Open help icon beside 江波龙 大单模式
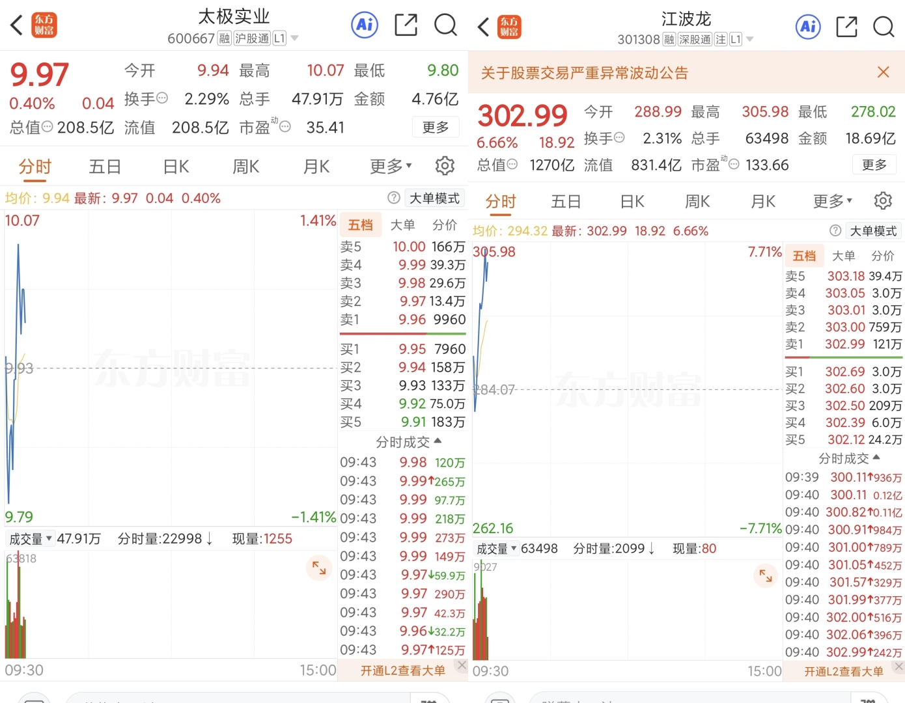The width and height of the screenshot is (905, 703). point(835,230)
